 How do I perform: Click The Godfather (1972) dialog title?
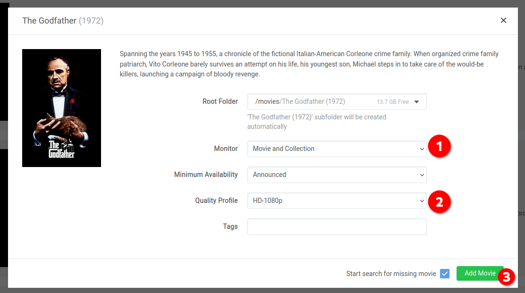pyautogui.click(x=63, y=21)
